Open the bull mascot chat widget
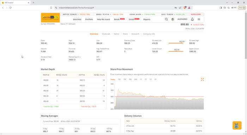This screenshot has width=247, height=135. coord(237,125)
